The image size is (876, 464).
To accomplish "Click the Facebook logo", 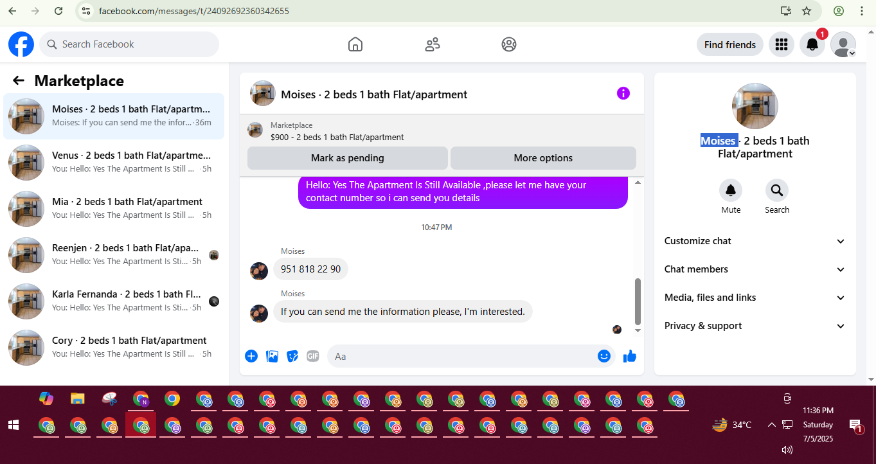I will [21, 44].
